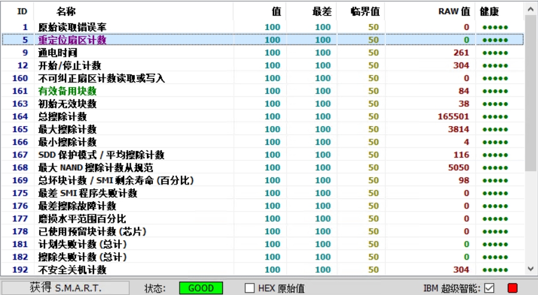Viewport: 538px width, 295px height.
Task: Select the 重定位扇区计数 row
Action: pos(72,40)
